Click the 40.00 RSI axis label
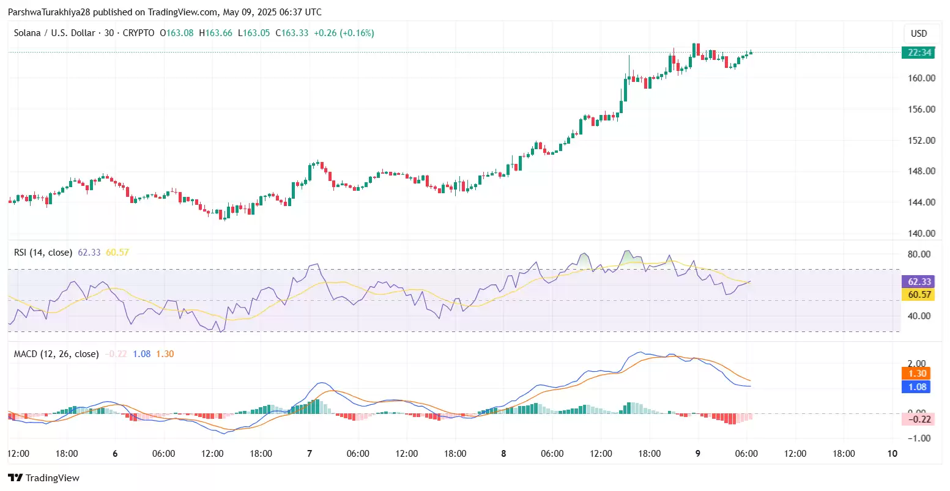 click(919, 316)
